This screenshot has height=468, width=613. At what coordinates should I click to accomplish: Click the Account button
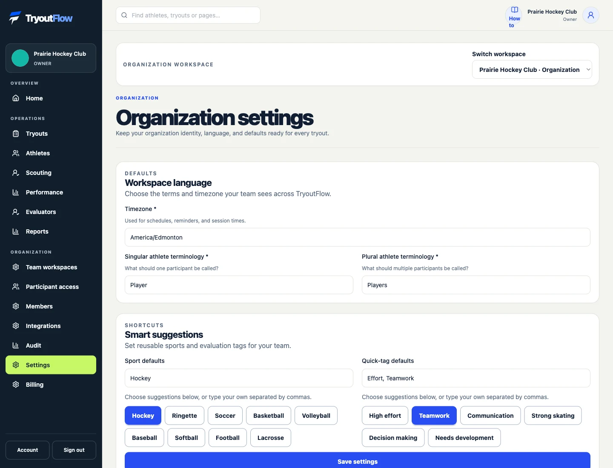point(28,450)
